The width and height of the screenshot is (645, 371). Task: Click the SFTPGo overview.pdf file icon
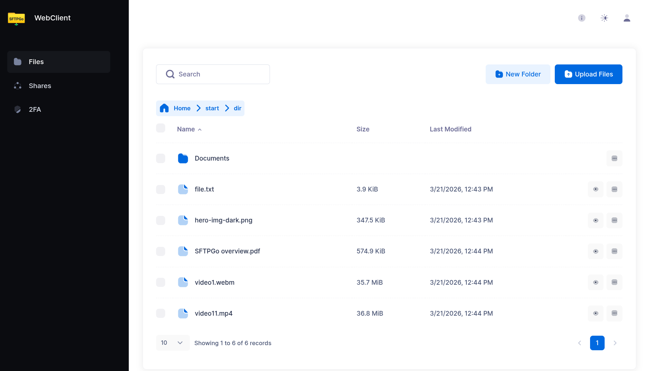click(x=183, y=251)
